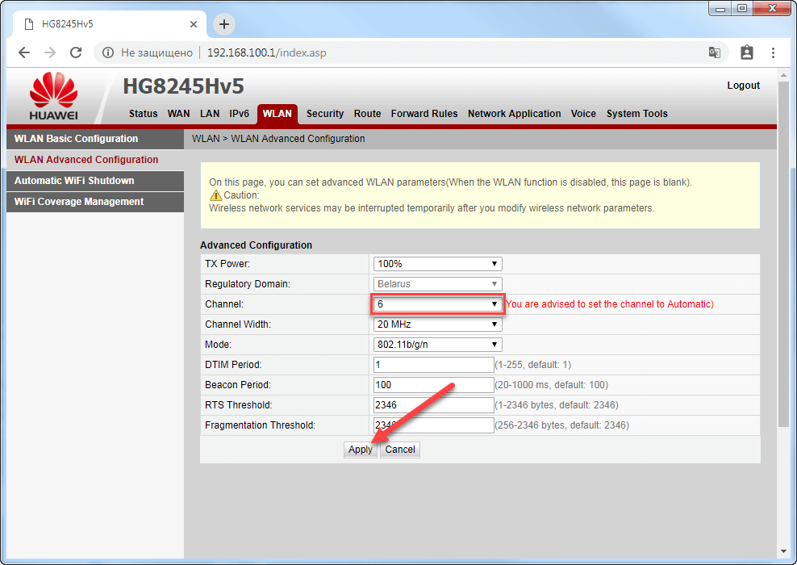Open the Mode 802.11b/g/n dropdown
797x565 pixels.
click(437, 345)
